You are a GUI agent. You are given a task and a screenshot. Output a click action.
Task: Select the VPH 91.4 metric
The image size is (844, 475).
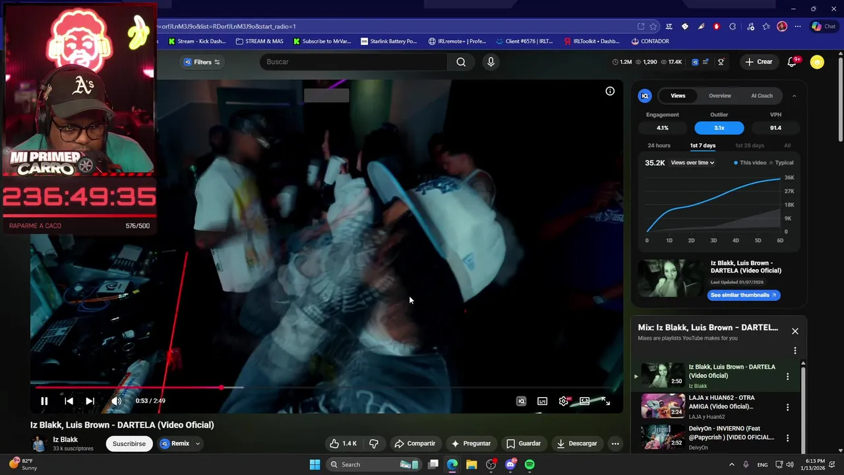coord(775,128)
